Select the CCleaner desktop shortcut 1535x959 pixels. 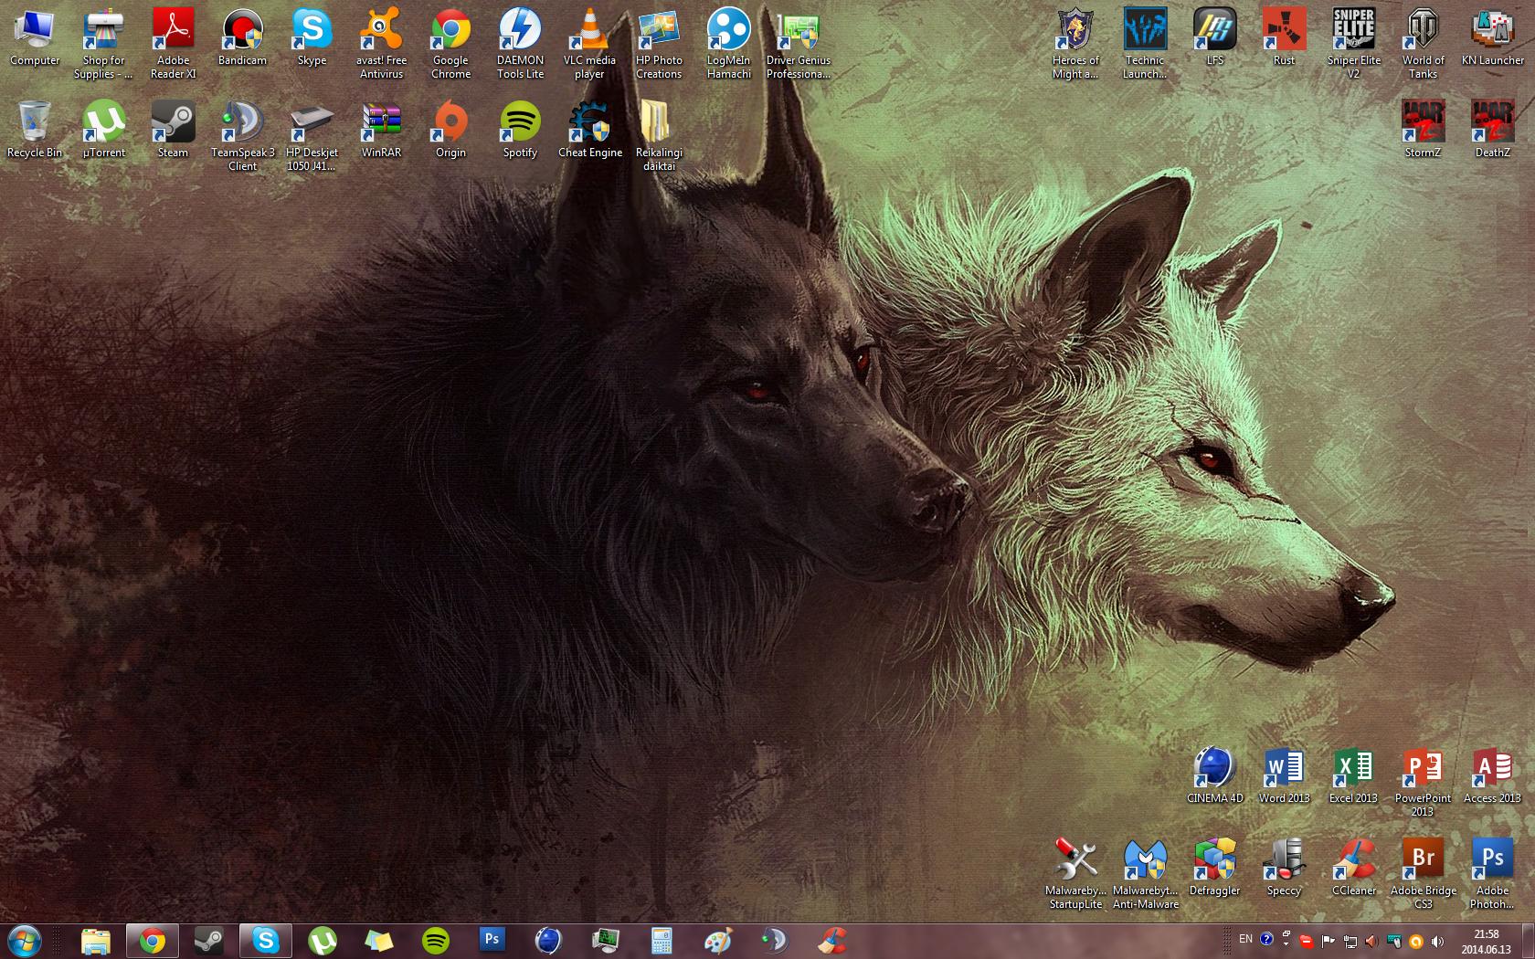(1354, 868)
